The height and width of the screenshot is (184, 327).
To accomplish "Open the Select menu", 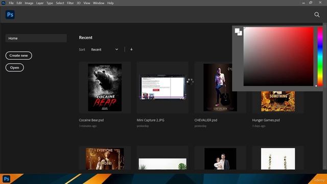I will point(60,3).
